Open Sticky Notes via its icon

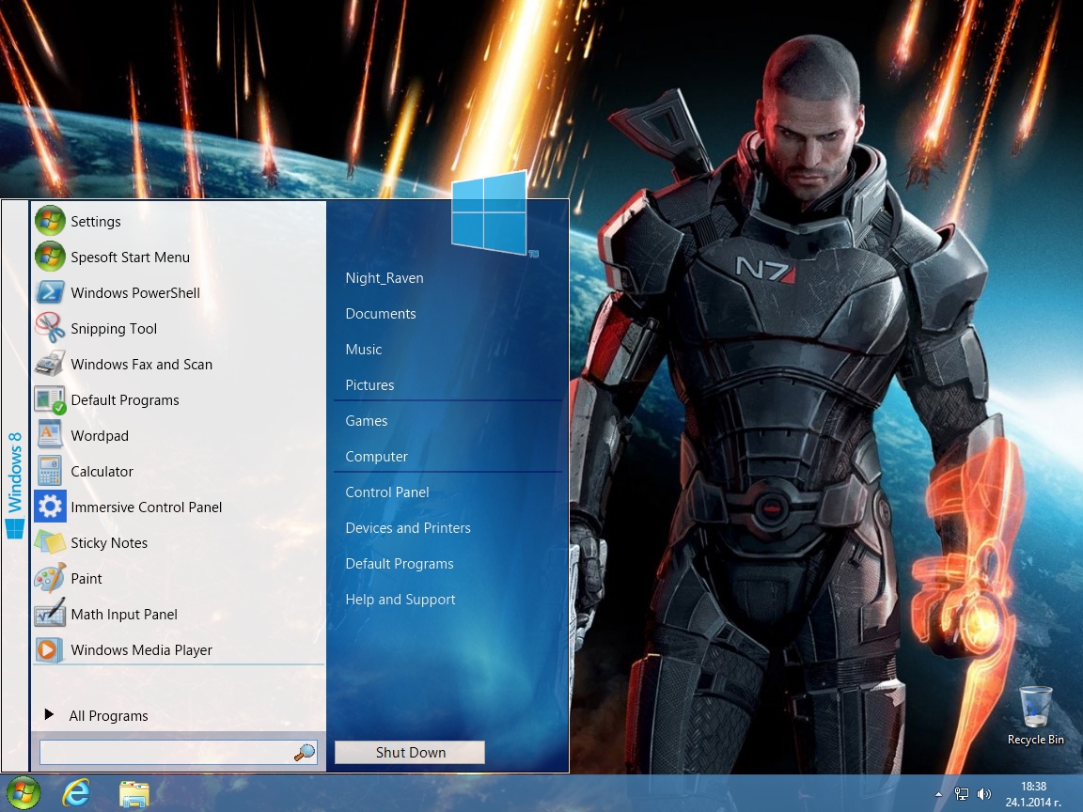pyautogui.click(x=50, y=542)
